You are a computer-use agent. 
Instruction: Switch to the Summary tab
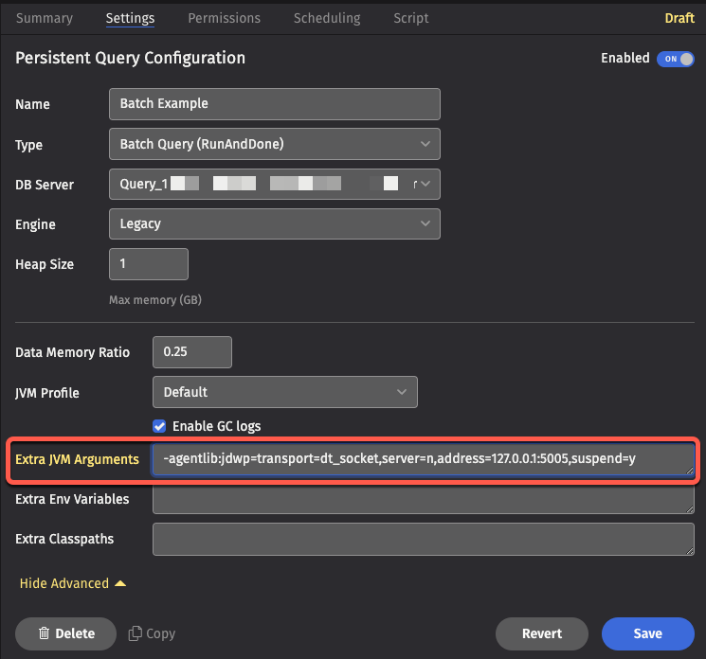point(45,18)
